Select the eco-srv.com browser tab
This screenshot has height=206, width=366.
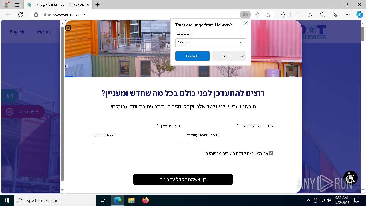point(58,5)
